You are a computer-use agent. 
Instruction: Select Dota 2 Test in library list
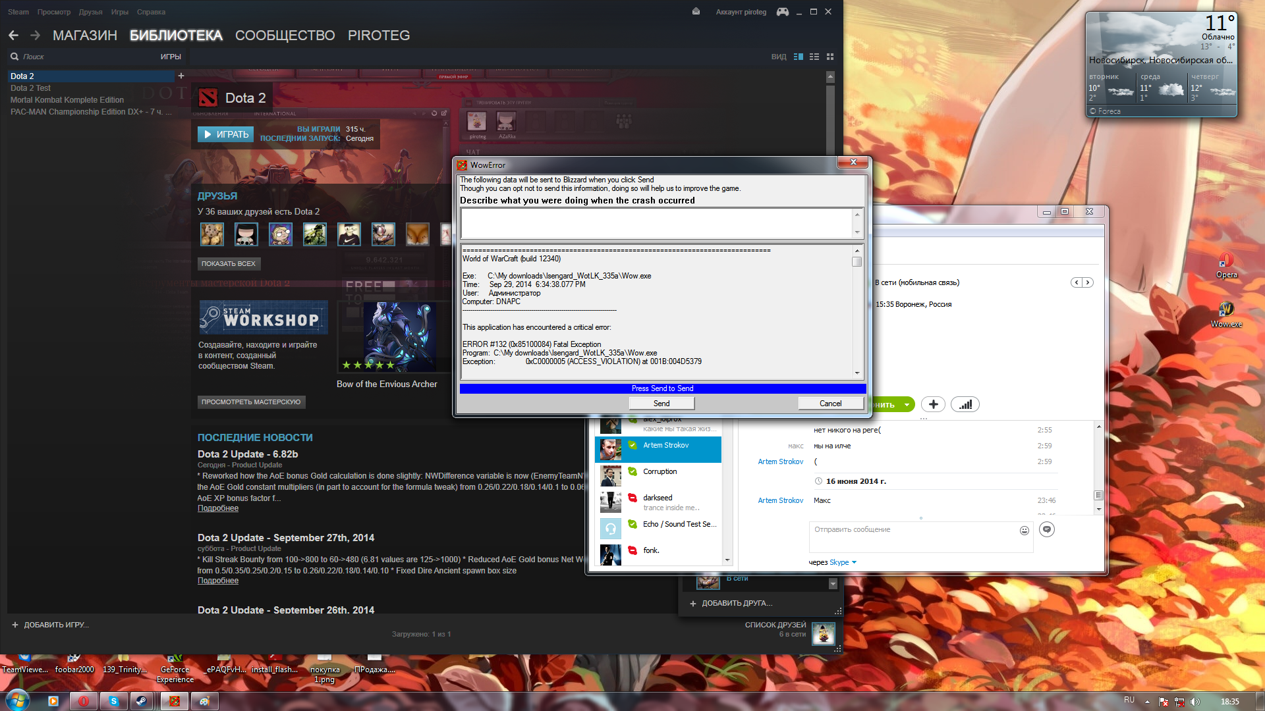pyautogui.click(x=30, y=88)
